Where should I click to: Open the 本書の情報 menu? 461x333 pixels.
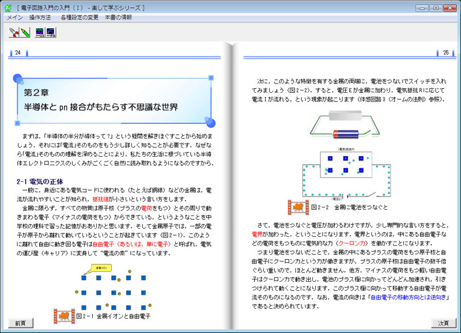tap(118, 18)
